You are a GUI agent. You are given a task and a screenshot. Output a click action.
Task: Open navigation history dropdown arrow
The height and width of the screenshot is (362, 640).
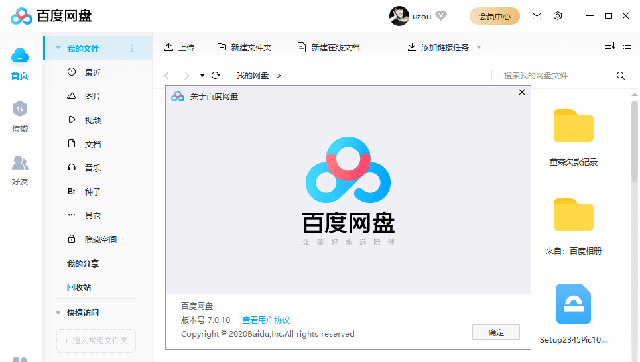(x=202, y=76)
